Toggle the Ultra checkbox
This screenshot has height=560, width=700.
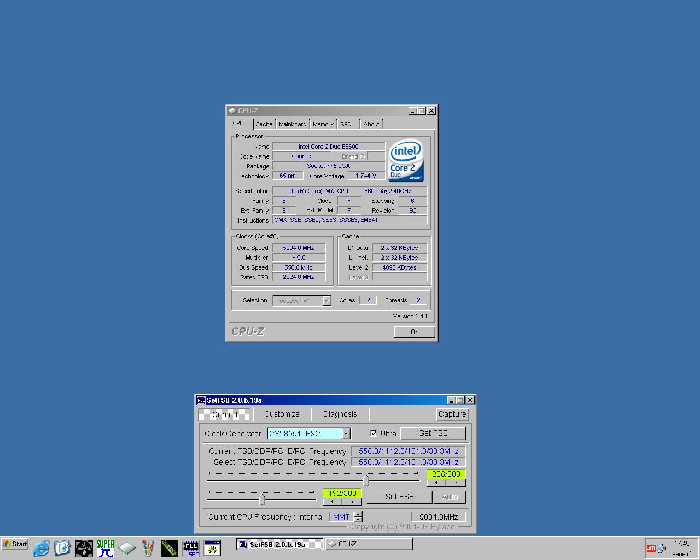(374, 434)
